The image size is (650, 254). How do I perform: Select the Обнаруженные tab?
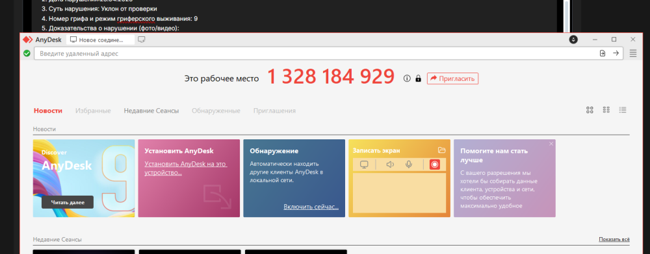coord(216,111)
